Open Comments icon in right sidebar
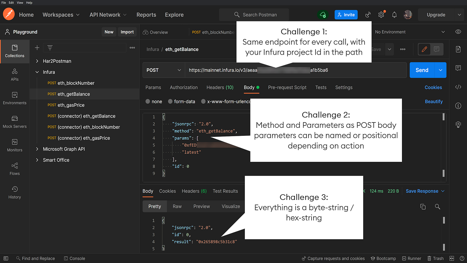 [458, 68]
